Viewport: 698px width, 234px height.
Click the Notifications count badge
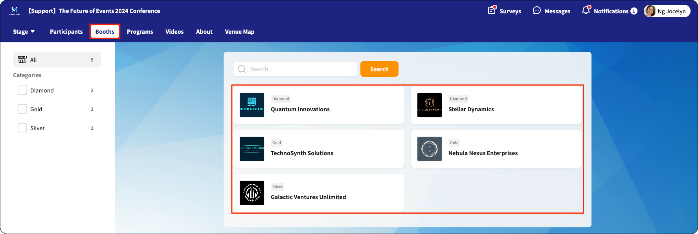634,11
